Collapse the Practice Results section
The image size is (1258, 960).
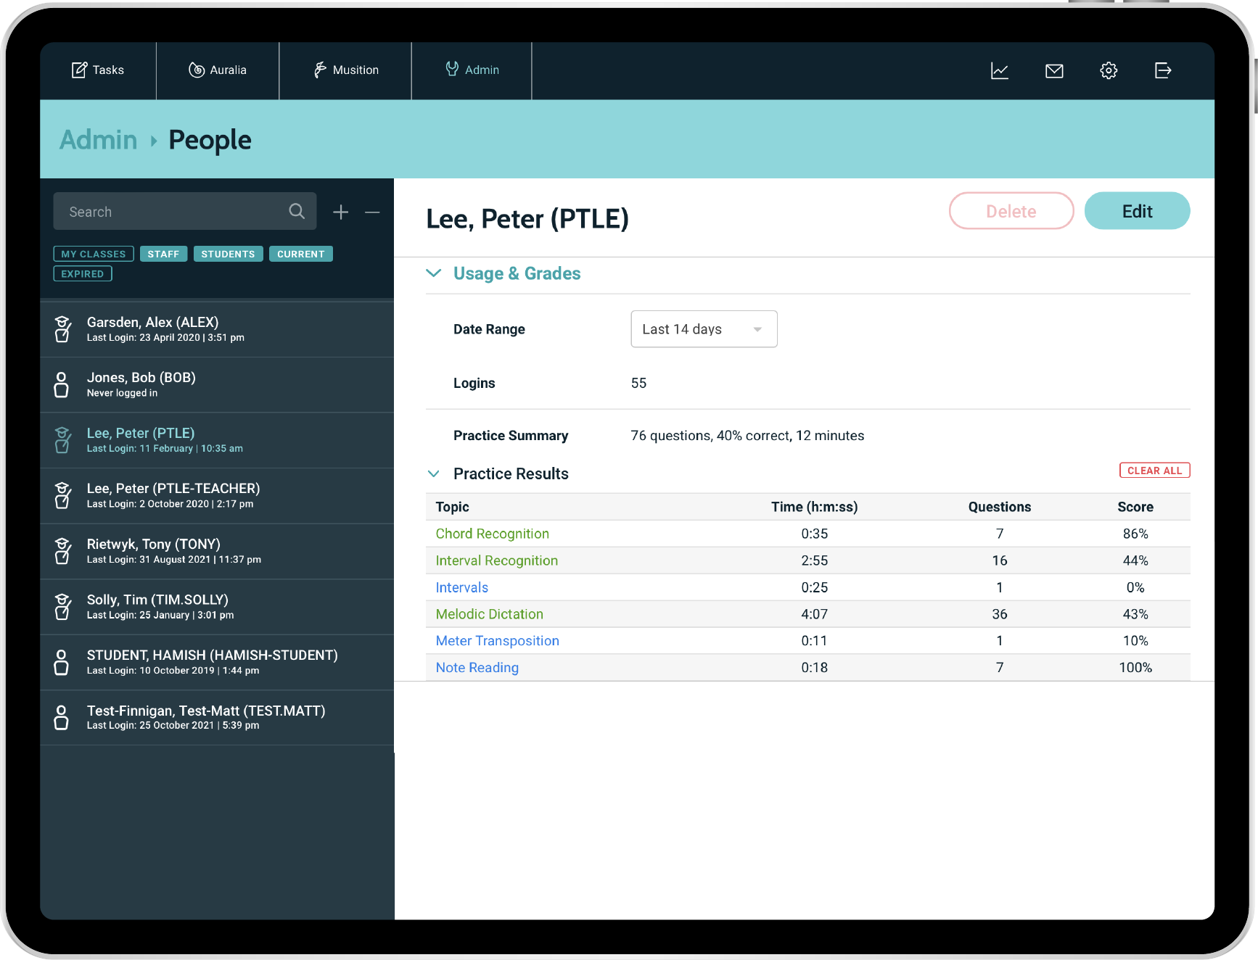tap(434, 473)
